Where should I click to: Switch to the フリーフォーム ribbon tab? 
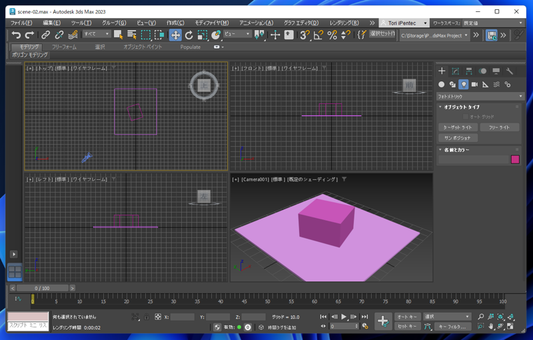[x=64, y=47]
